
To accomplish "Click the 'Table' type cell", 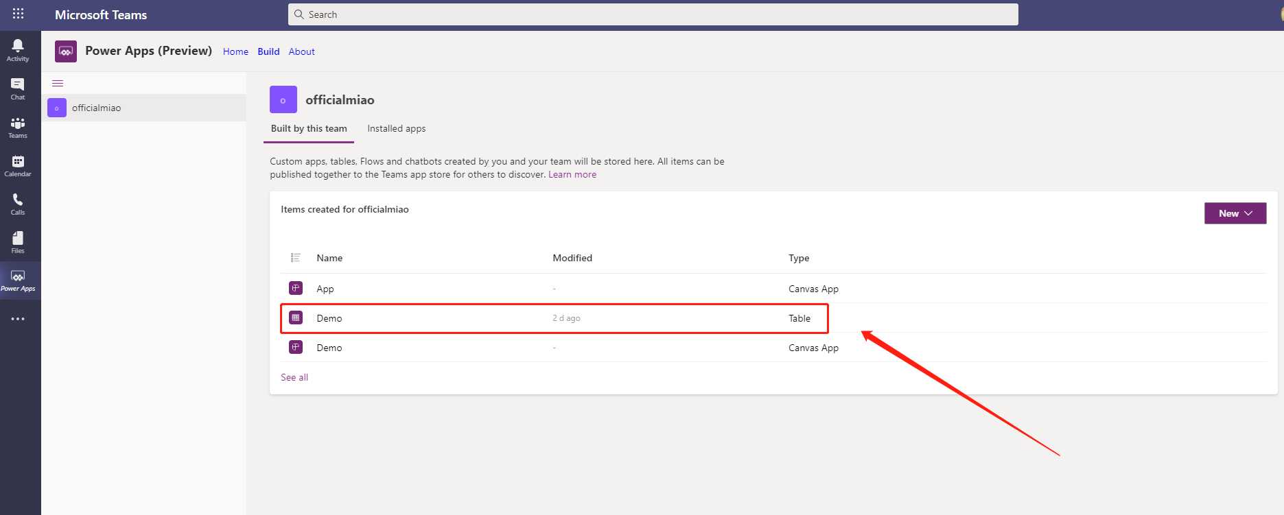I will point(799,318).
